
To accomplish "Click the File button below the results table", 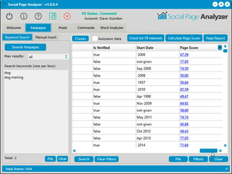I will pos(178,159).
